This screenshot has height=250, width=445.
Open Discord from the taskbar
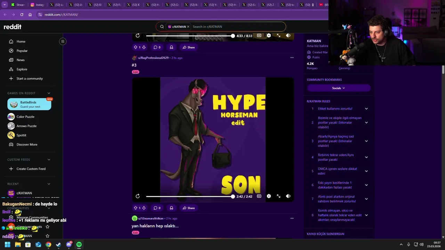pos(69,244)
